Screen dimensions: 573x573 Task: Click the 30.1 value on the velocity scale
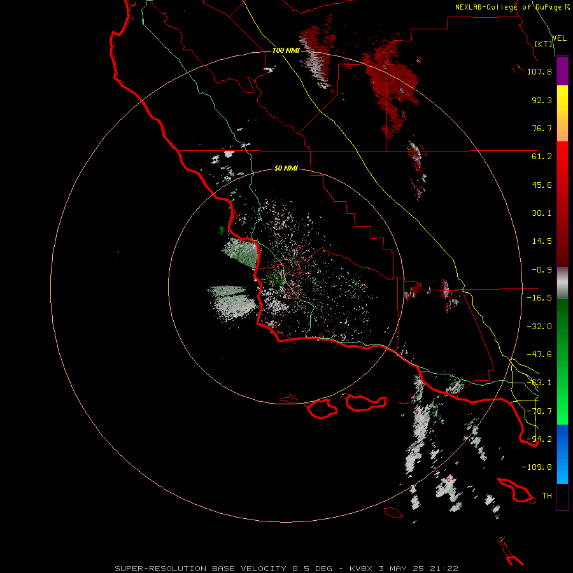[542, 213]
